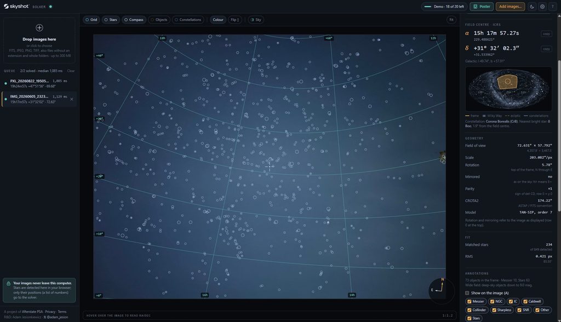Enable Show on the image (A)
The image size is (561, 322).
coord(467,293)
